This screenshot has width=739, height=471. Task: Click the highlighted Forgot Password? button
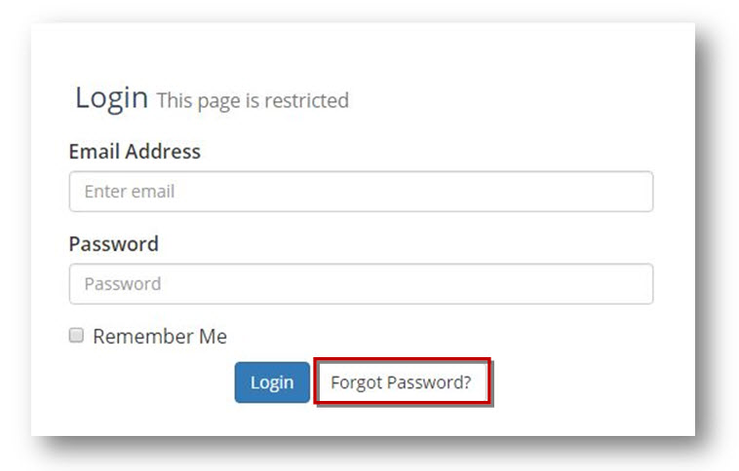[401, 382]
